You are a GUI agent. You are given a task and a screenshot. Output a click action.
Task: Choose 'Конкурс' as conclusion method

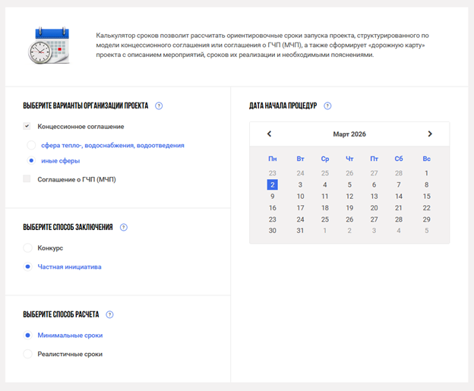[28, 248]
